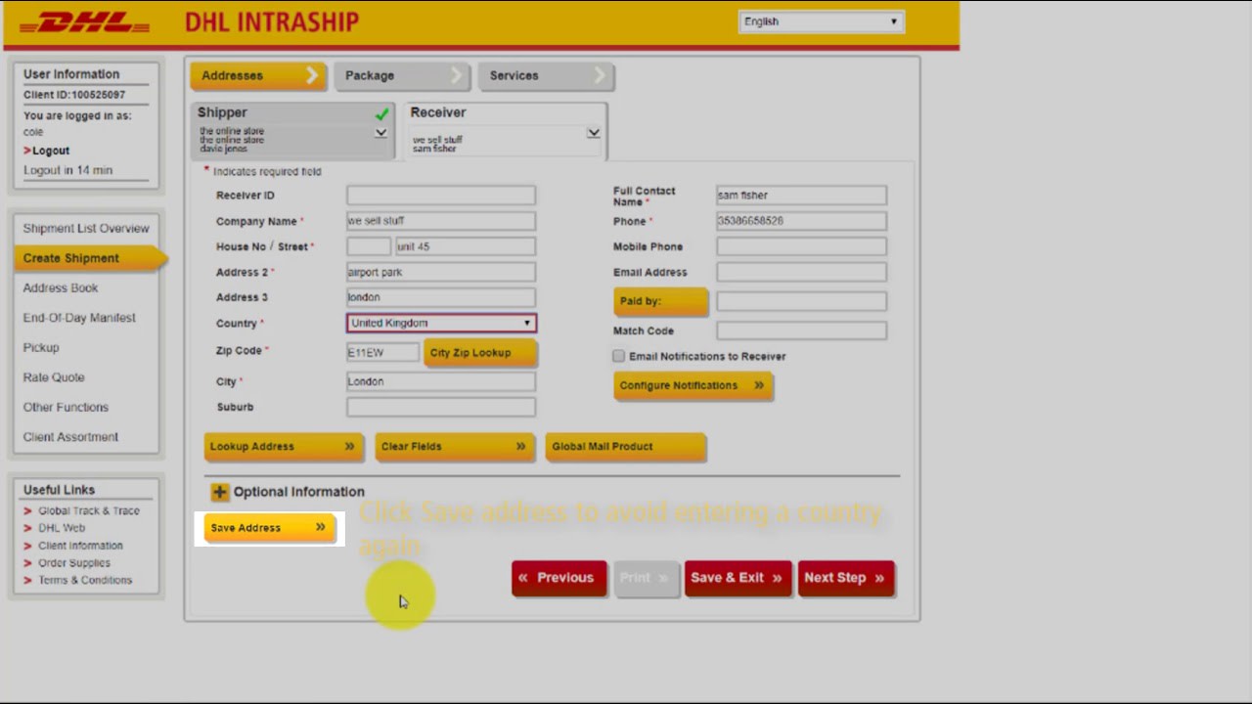Open the Country dropdown showing United Kingdom

coord(441,323)
